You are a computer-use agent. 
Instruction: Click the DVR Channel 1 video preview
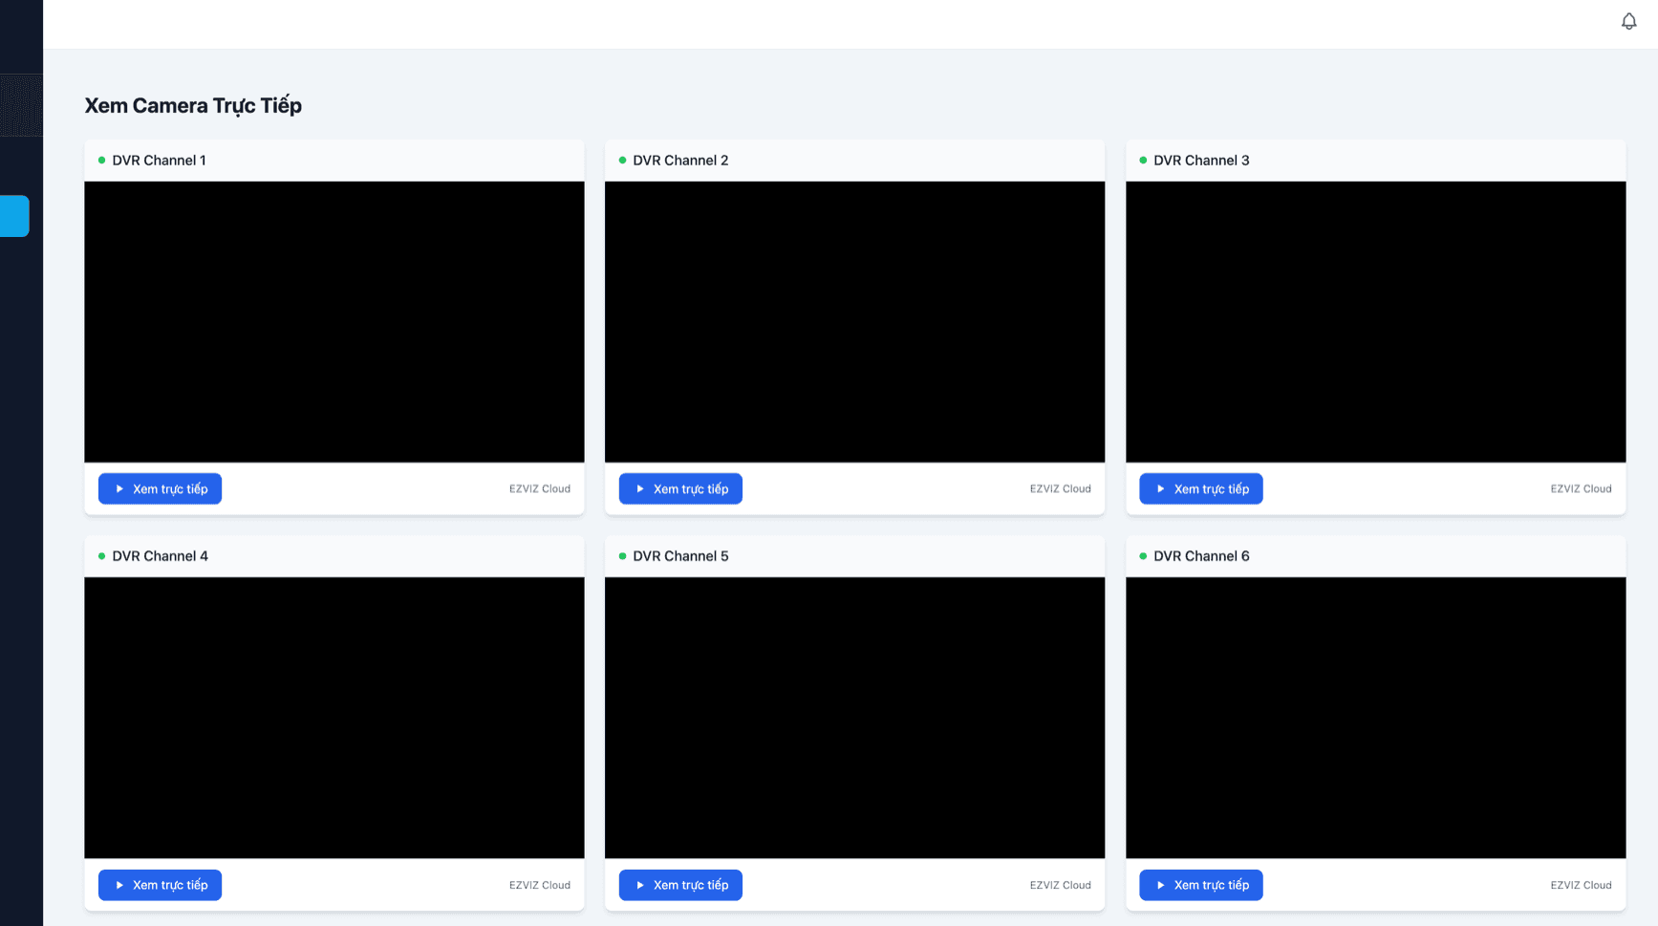[334, 322]
